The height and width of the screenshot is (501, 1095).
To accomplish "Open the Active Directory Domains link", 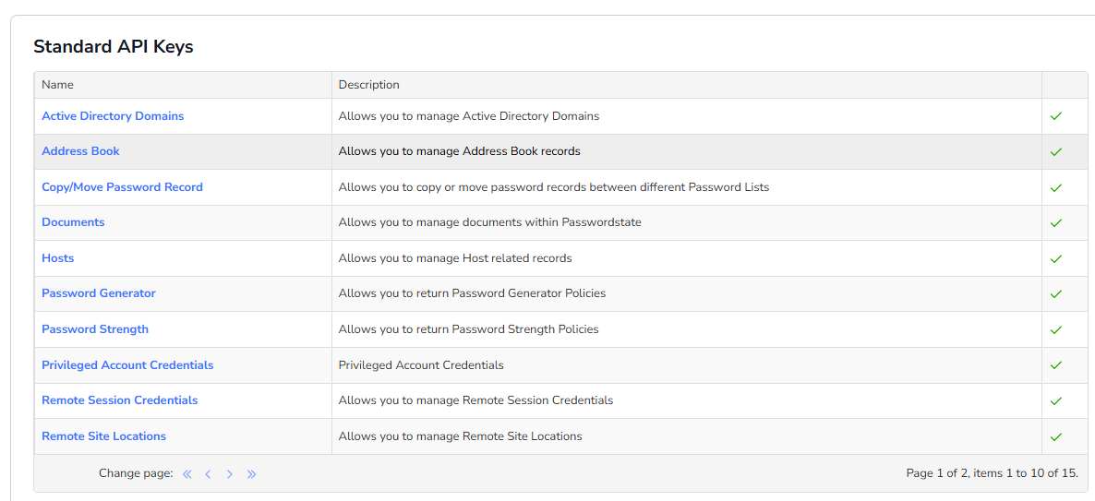I will coord(113,116).
